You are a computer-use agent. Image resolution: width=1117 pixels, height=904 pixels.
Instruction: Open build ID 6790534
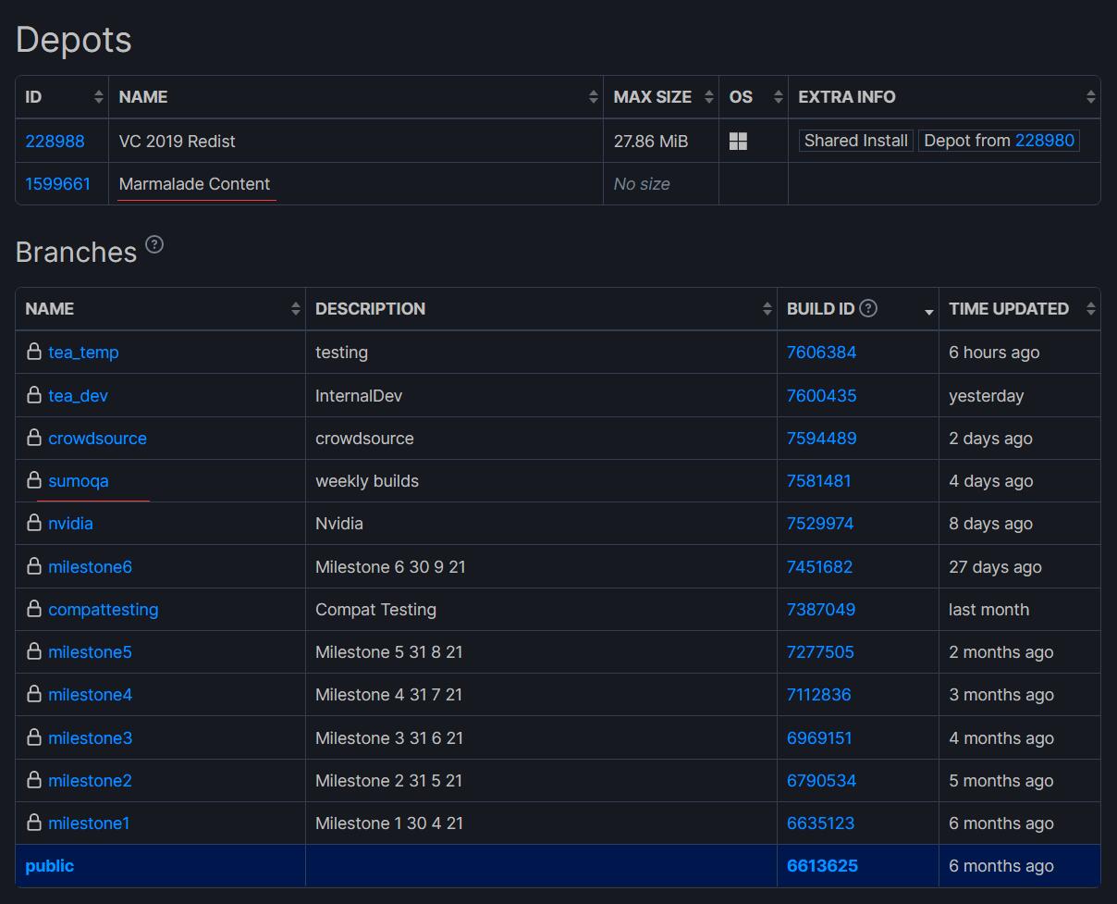(821, 780)
